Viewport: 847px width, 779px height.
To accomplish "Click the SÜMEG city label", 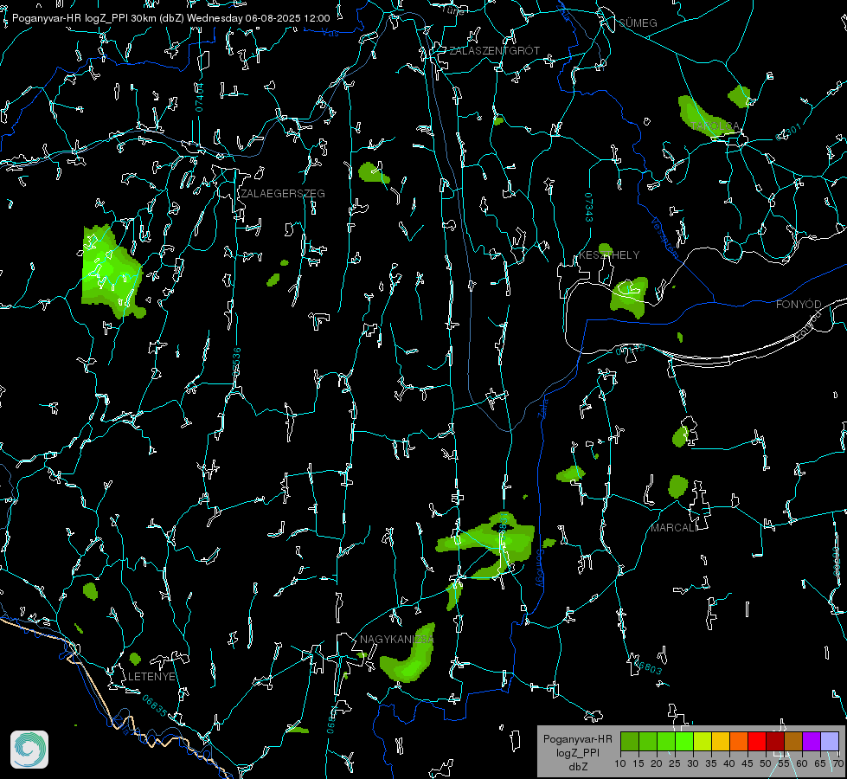I will click(638, 23).
